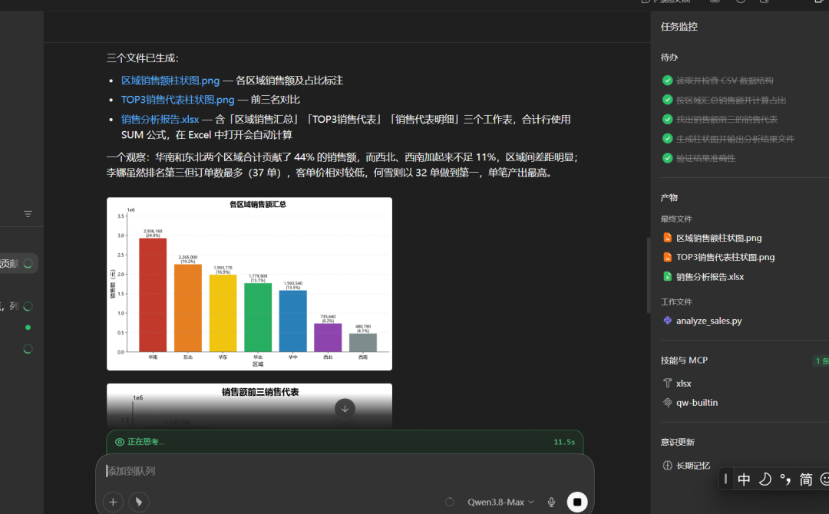Open 区域销售额柱状图.png in the 产物 panel
Screen dimensions: 829x514
click(x=718, y=238)
